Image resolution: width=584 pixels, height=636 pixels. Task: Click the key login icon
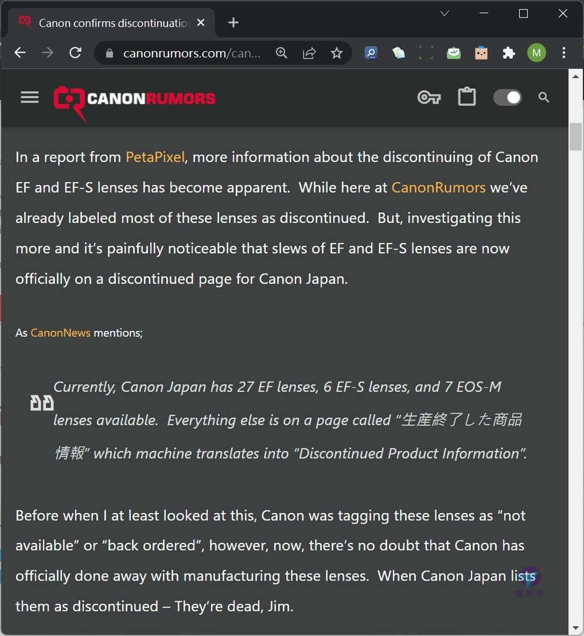click(x=429, y=98)
